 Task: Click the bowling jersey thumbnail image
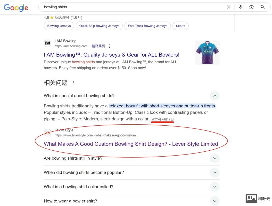pos(207,53)
